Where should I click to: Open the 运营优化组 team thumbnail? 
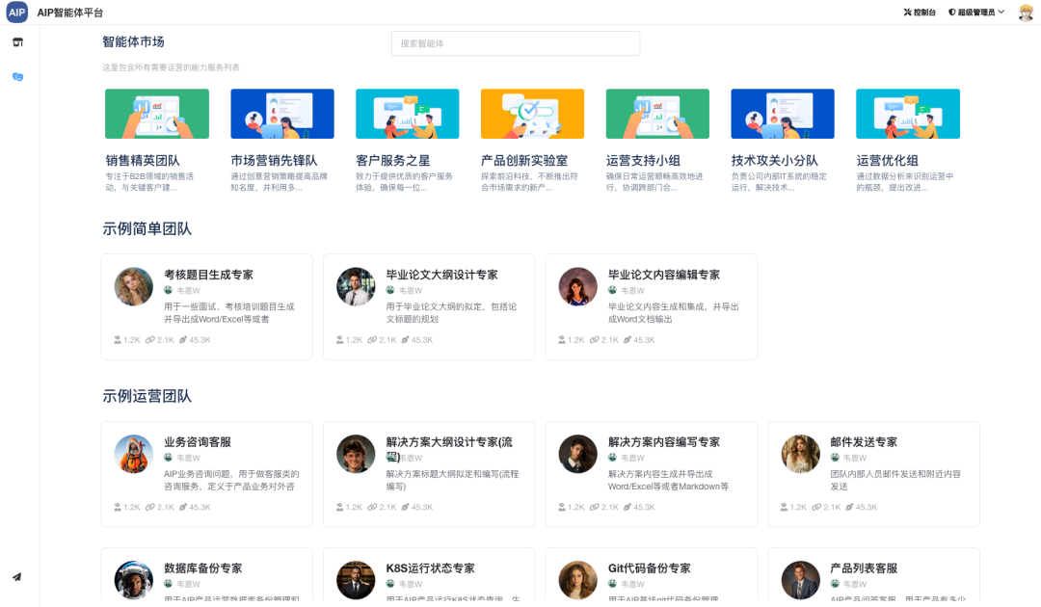point(908,114)
